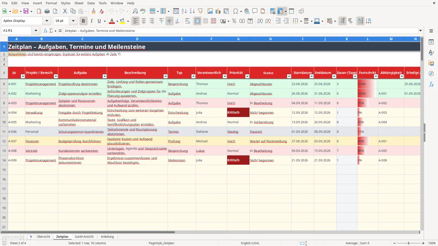438x246 pixels.
Task: Open filter dropdown for Verantwortlich column
Action: [x=224, y=77]
